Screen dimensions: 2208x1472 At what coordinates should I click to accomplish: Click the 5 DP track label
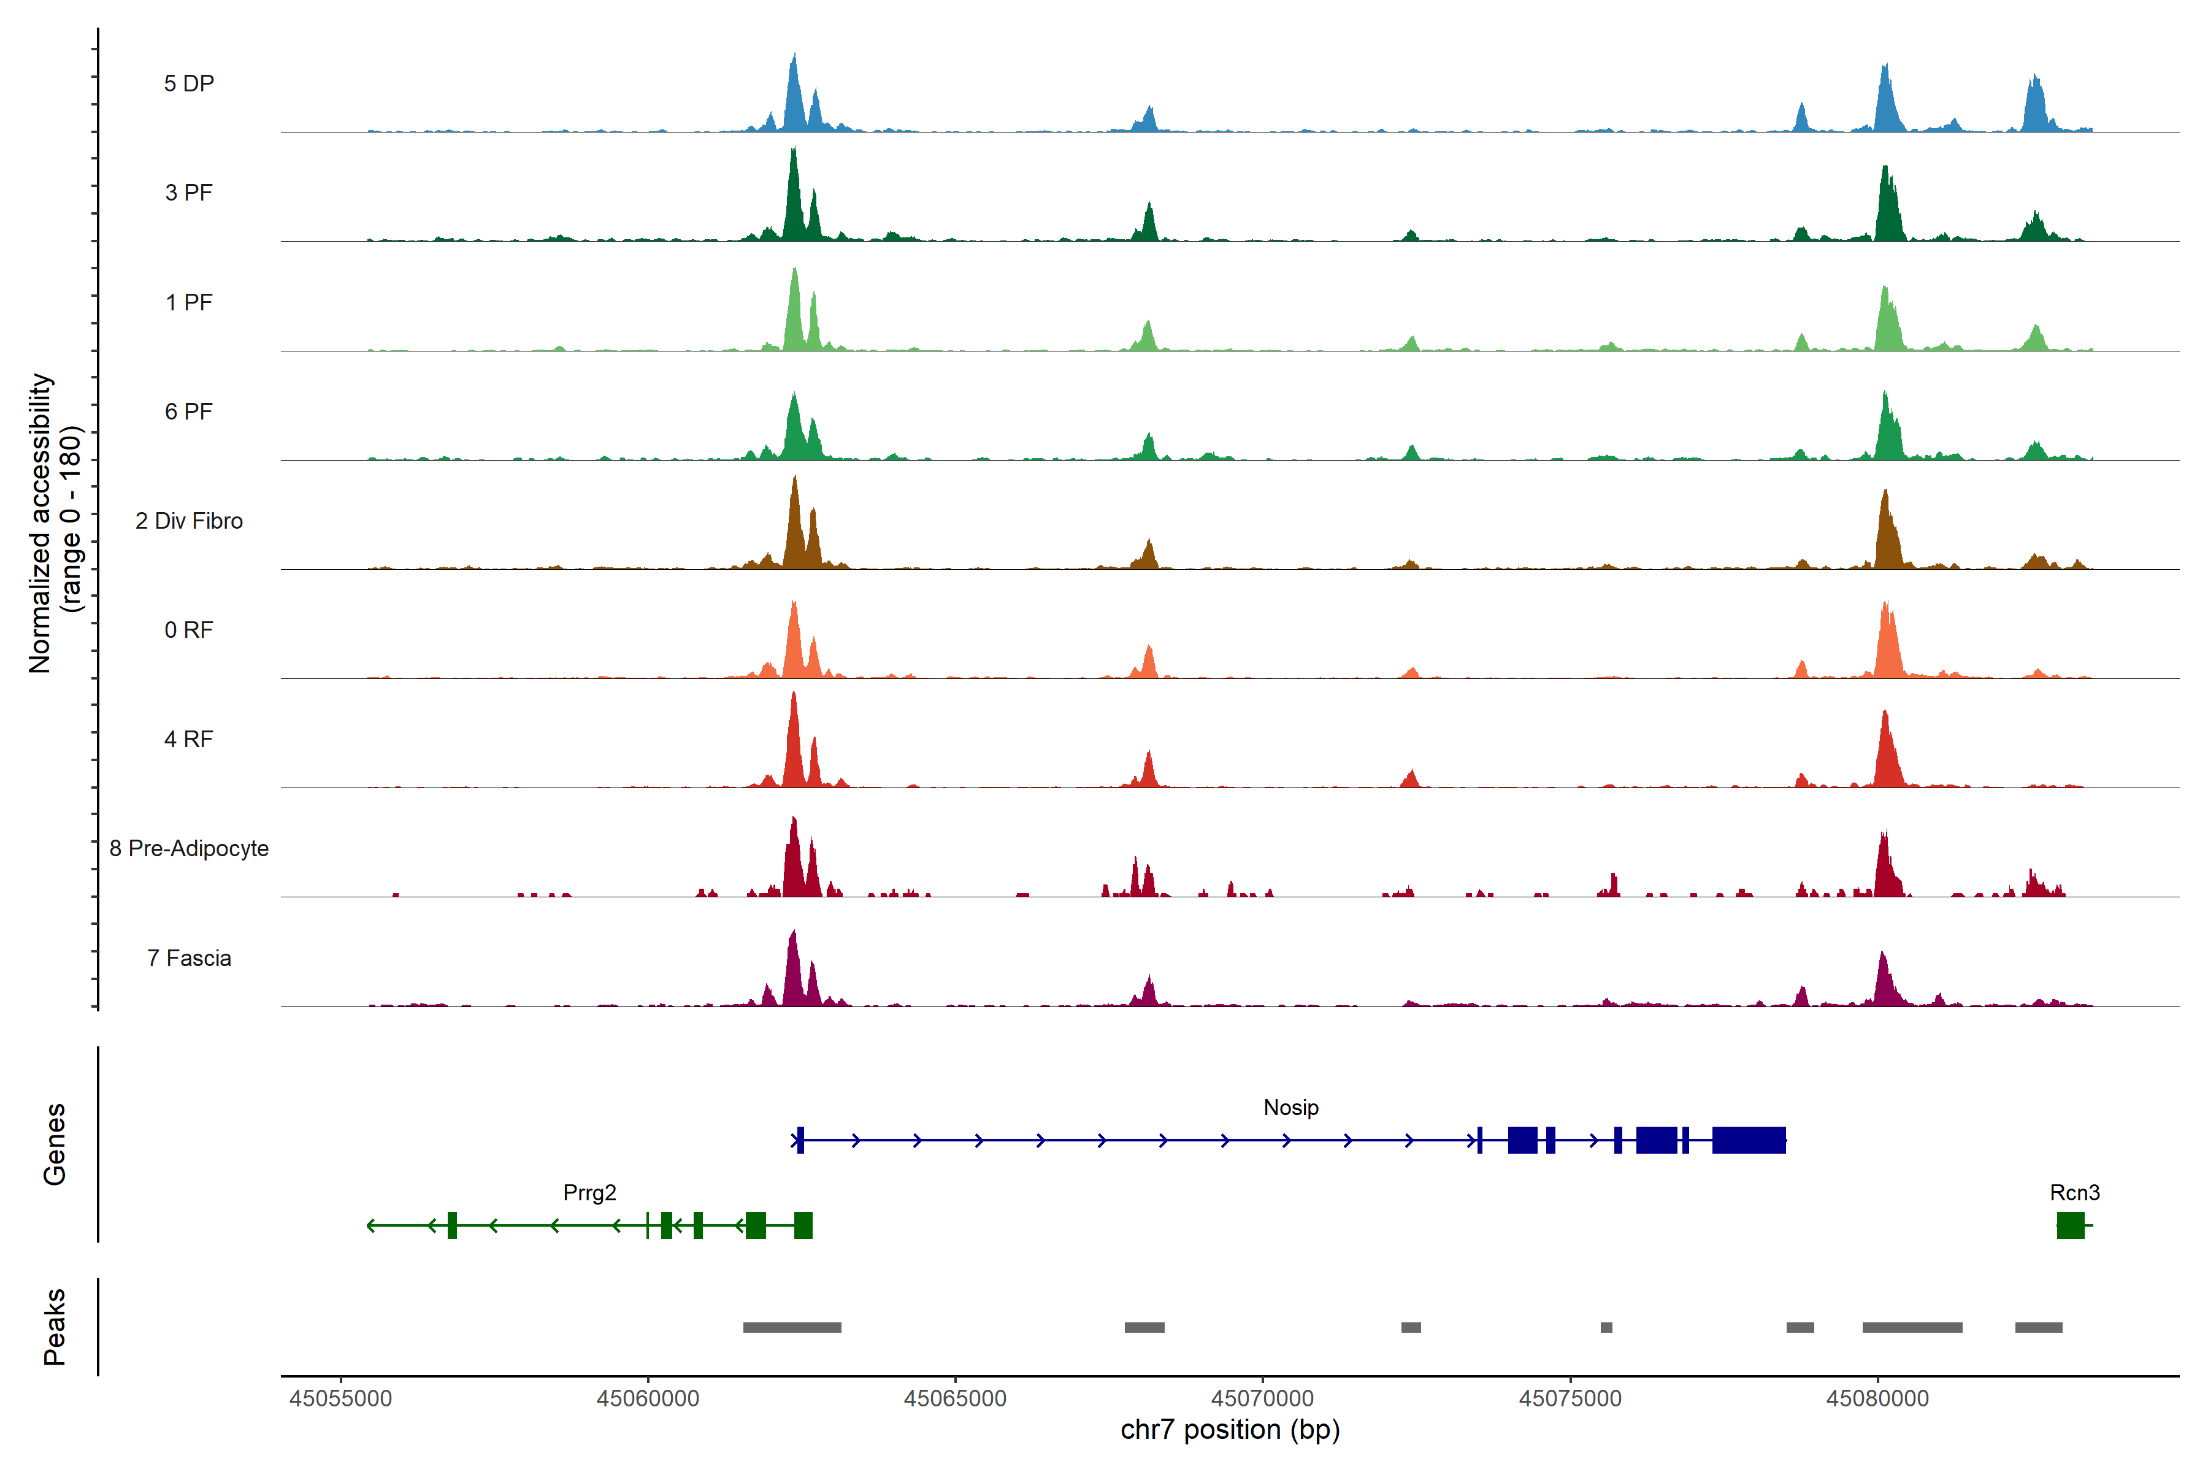click(x=189, y=83)
